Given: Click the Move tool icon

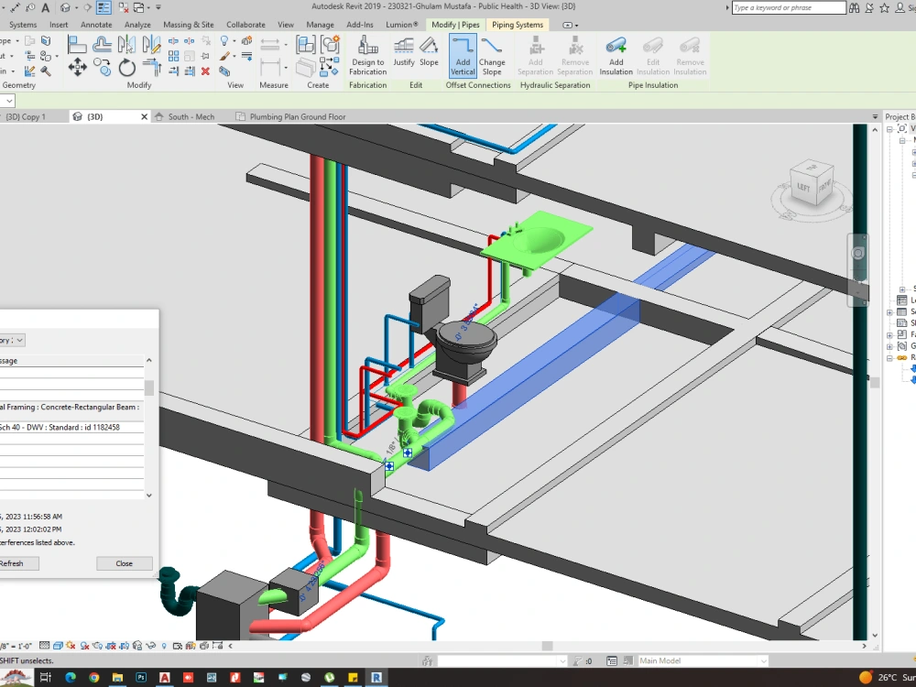Looking at the screenshot, I should [77, 68].
